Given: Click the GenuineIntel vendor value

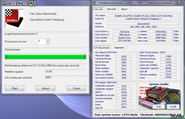Looking at the screenshot, I should pyautogui.click(x=143, y=24).
